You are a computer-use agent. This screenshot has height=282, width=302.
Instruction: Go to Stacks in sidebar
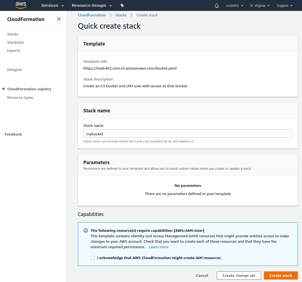click(13, 34)
